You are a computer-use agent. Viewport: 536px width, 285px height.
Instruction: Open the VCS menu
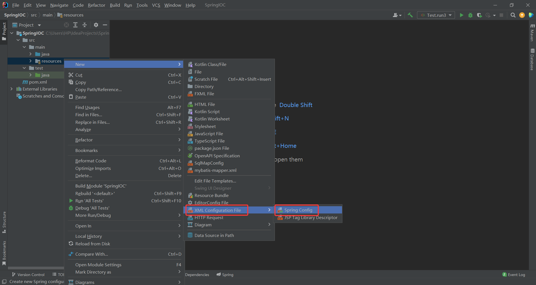[x=156, y=5]
